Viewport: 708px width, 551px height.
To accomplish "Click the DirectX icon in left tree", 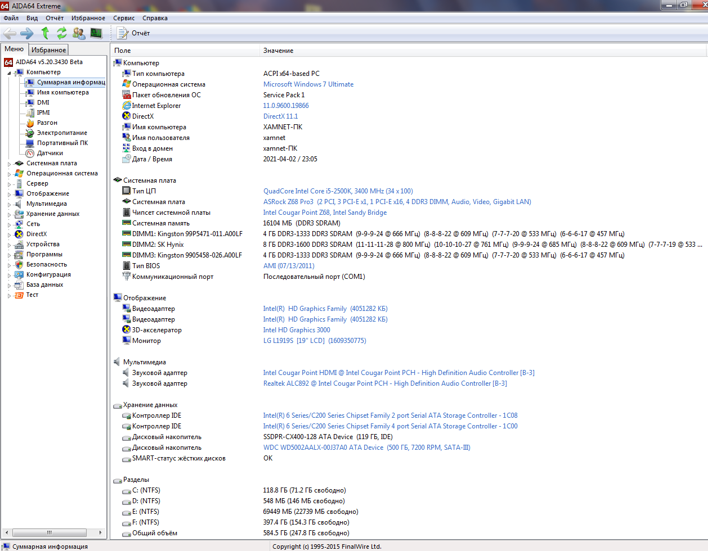I will tap(19, 234).
